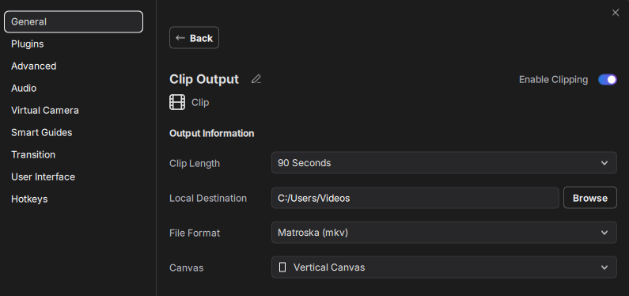Screen dimensions: 629x296
Task: Select Smart Guides in the sidebar
Action: click(x=42, y=132)
